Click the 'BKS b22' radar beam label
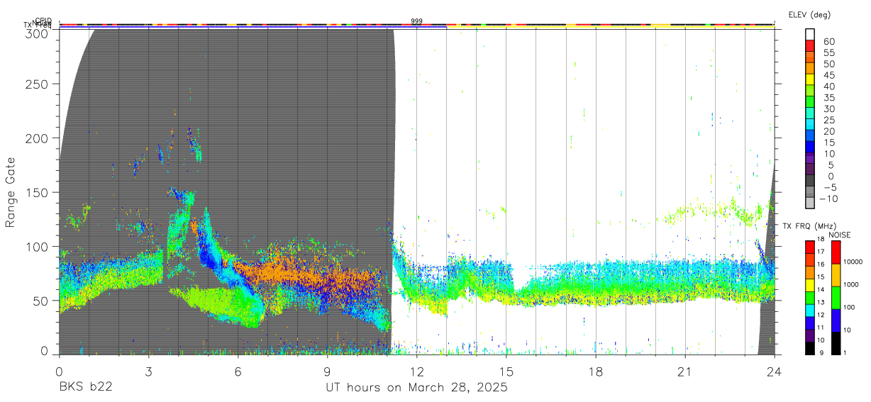The image size is (871, 402). [85, 388]
